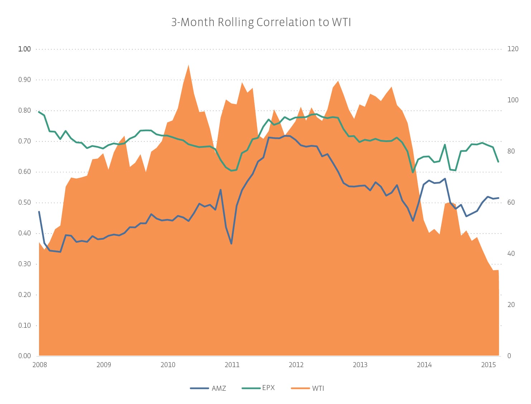The height and width of the screenshot is (404, 531).
Task: Click the 0 right axis label
Action: point(509,356)
